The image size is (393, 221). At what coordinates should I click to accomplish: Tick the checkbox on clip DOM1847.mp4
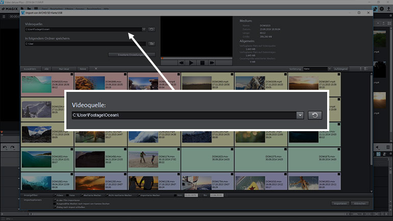pyautogui.click(x=339, y=75)
